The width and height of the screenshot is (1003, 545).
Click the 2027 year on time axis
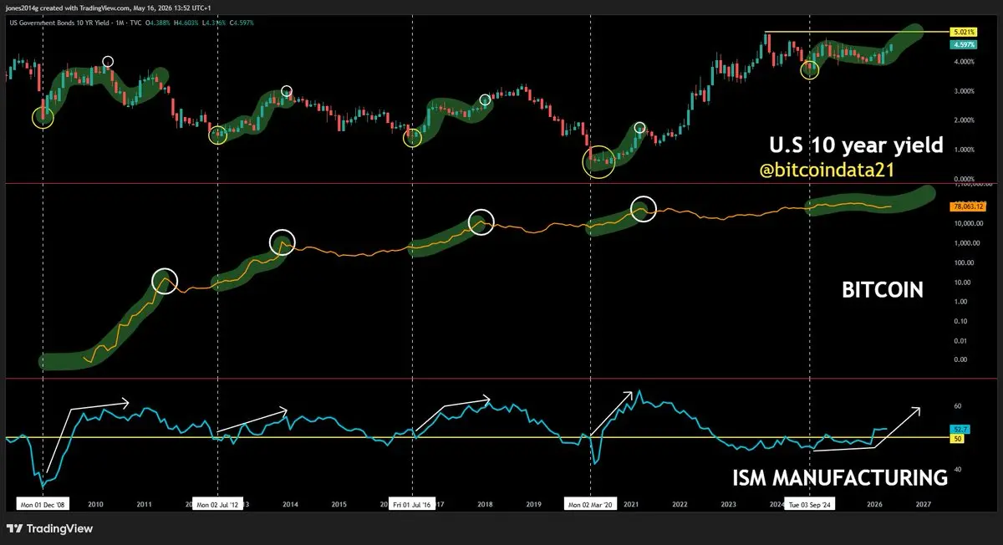tap(923, 506)
